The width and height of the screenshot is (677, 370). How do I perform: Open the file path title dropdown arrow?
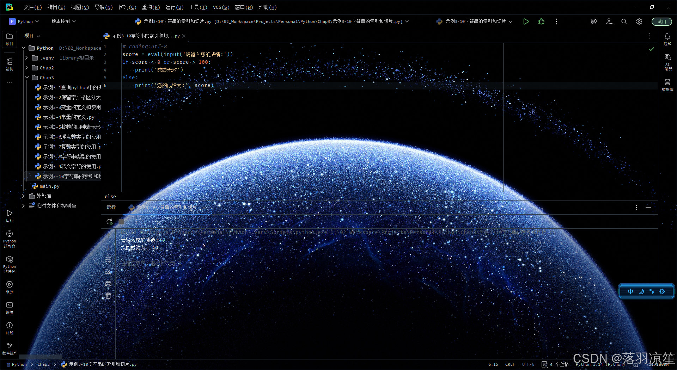[407, 21]
